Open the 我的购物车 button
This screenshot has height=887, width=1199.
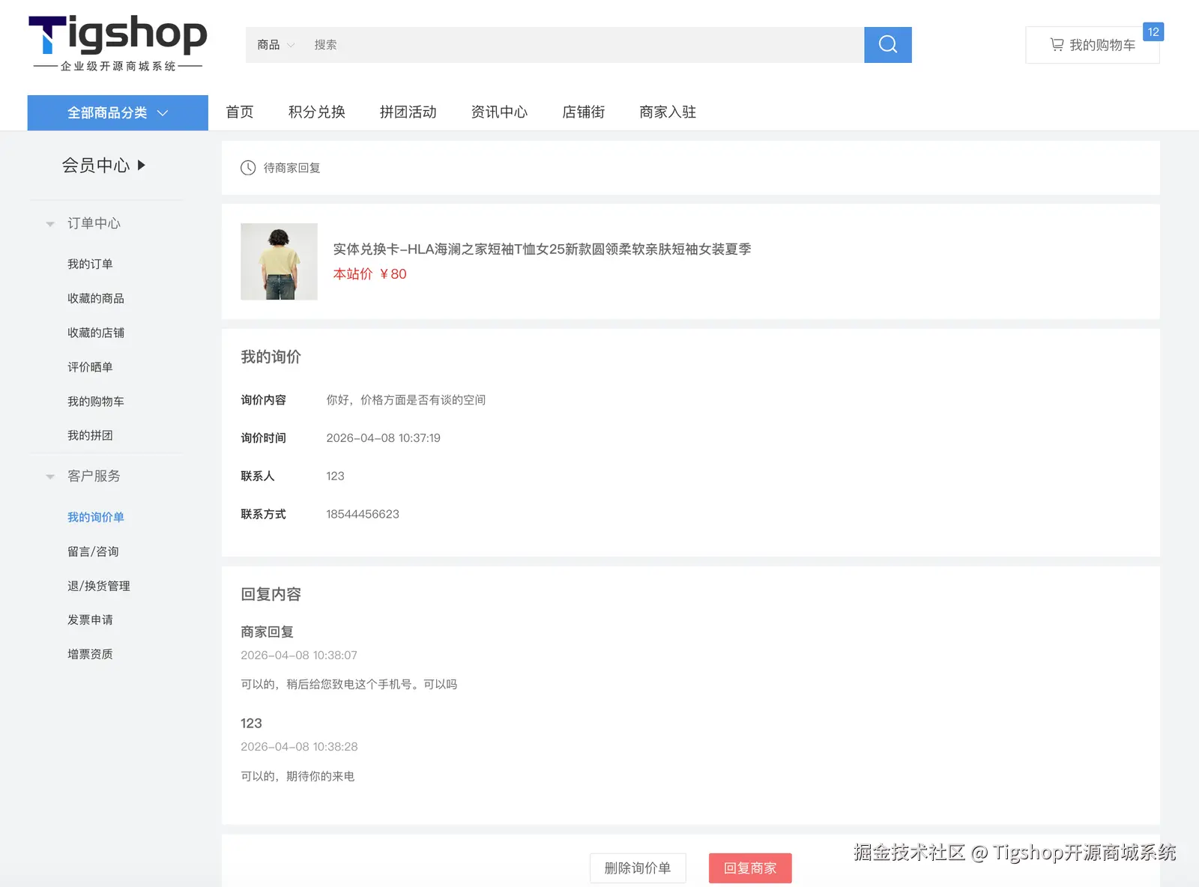coord(1093,45)
